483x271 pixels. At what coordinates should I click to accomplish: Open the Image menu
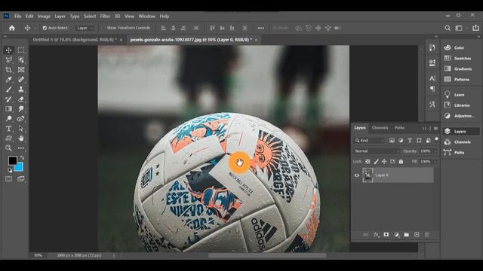tap(44, 17)
